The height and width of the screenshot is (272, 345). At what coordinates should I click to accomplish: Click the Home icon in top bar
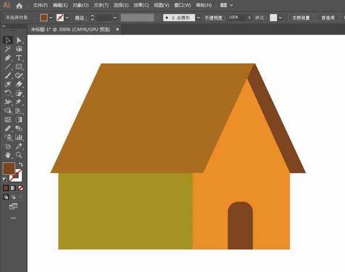coord(19,5)
